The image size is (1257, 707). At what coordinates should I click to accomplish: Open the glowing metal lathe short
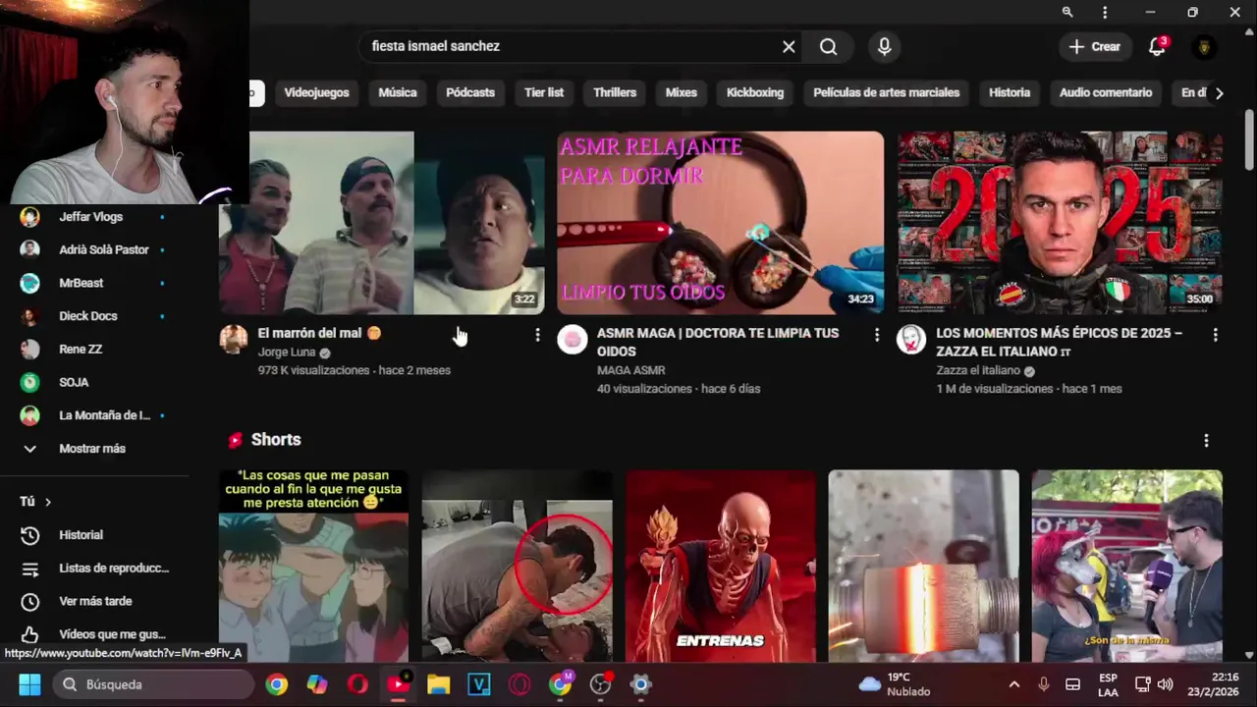click(923, 566)
